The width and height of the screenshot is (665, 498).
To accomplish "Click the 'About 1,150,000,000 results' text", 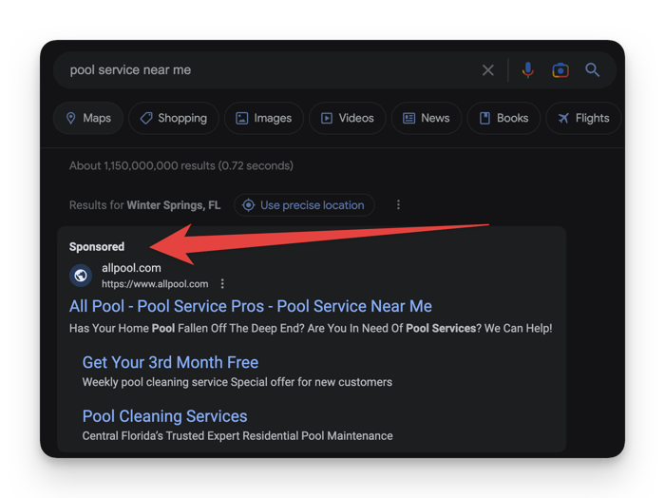I will coord(181,166).
